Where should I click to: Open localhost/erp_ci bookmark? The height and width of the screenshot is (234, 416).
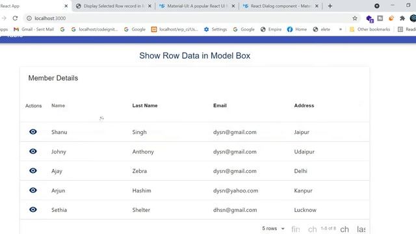175,29
